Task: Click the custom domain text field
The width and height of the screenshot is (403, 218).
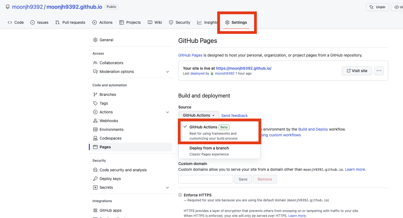Action: tap(205, 179)
